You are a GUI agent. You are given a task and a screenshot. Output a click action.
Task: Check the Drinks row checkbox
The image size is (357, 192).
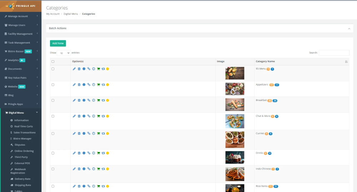click(x=53, y=153)
